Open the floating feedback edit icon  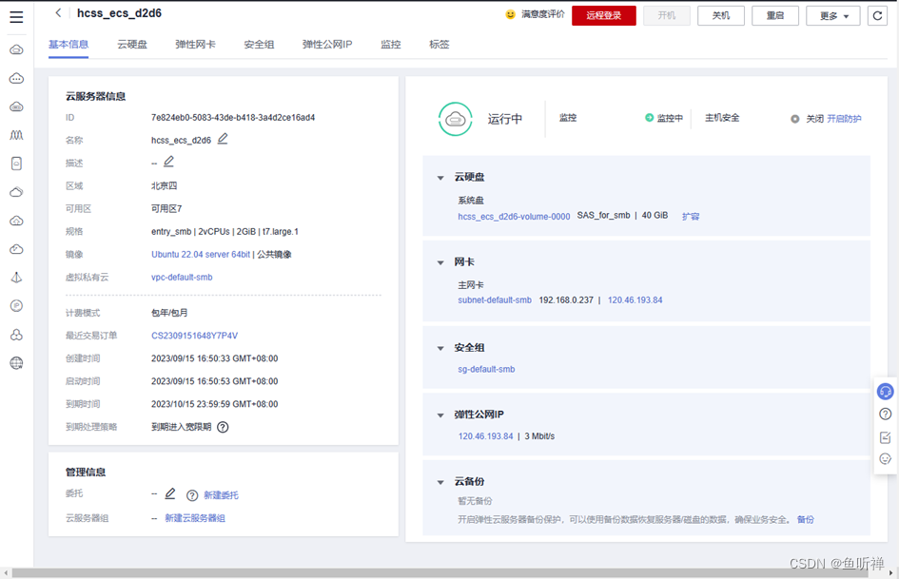(886, 437)
